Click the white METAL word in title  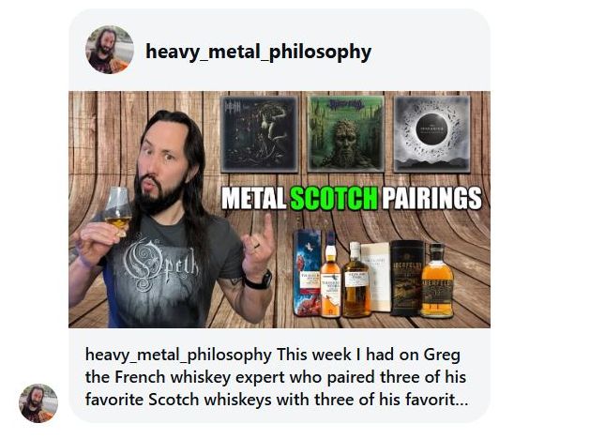(x=254, y=198)
